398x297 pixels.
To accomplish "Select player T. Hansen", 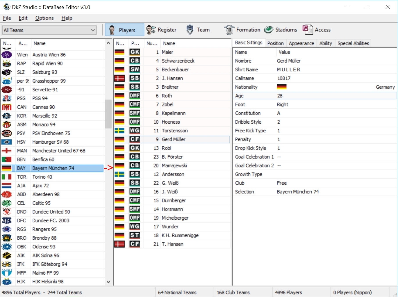I will pyautogui.click(x=172, y=244).
